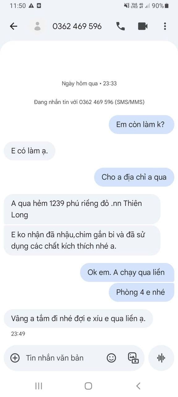The image size is (178, 397).
Task: Open the plus attachments panel
Action: point(15,358)
